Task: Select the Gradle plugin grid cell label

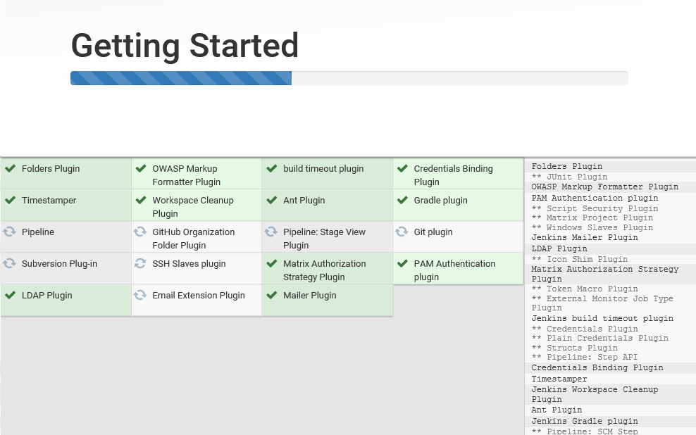Action: pos(441,201)
